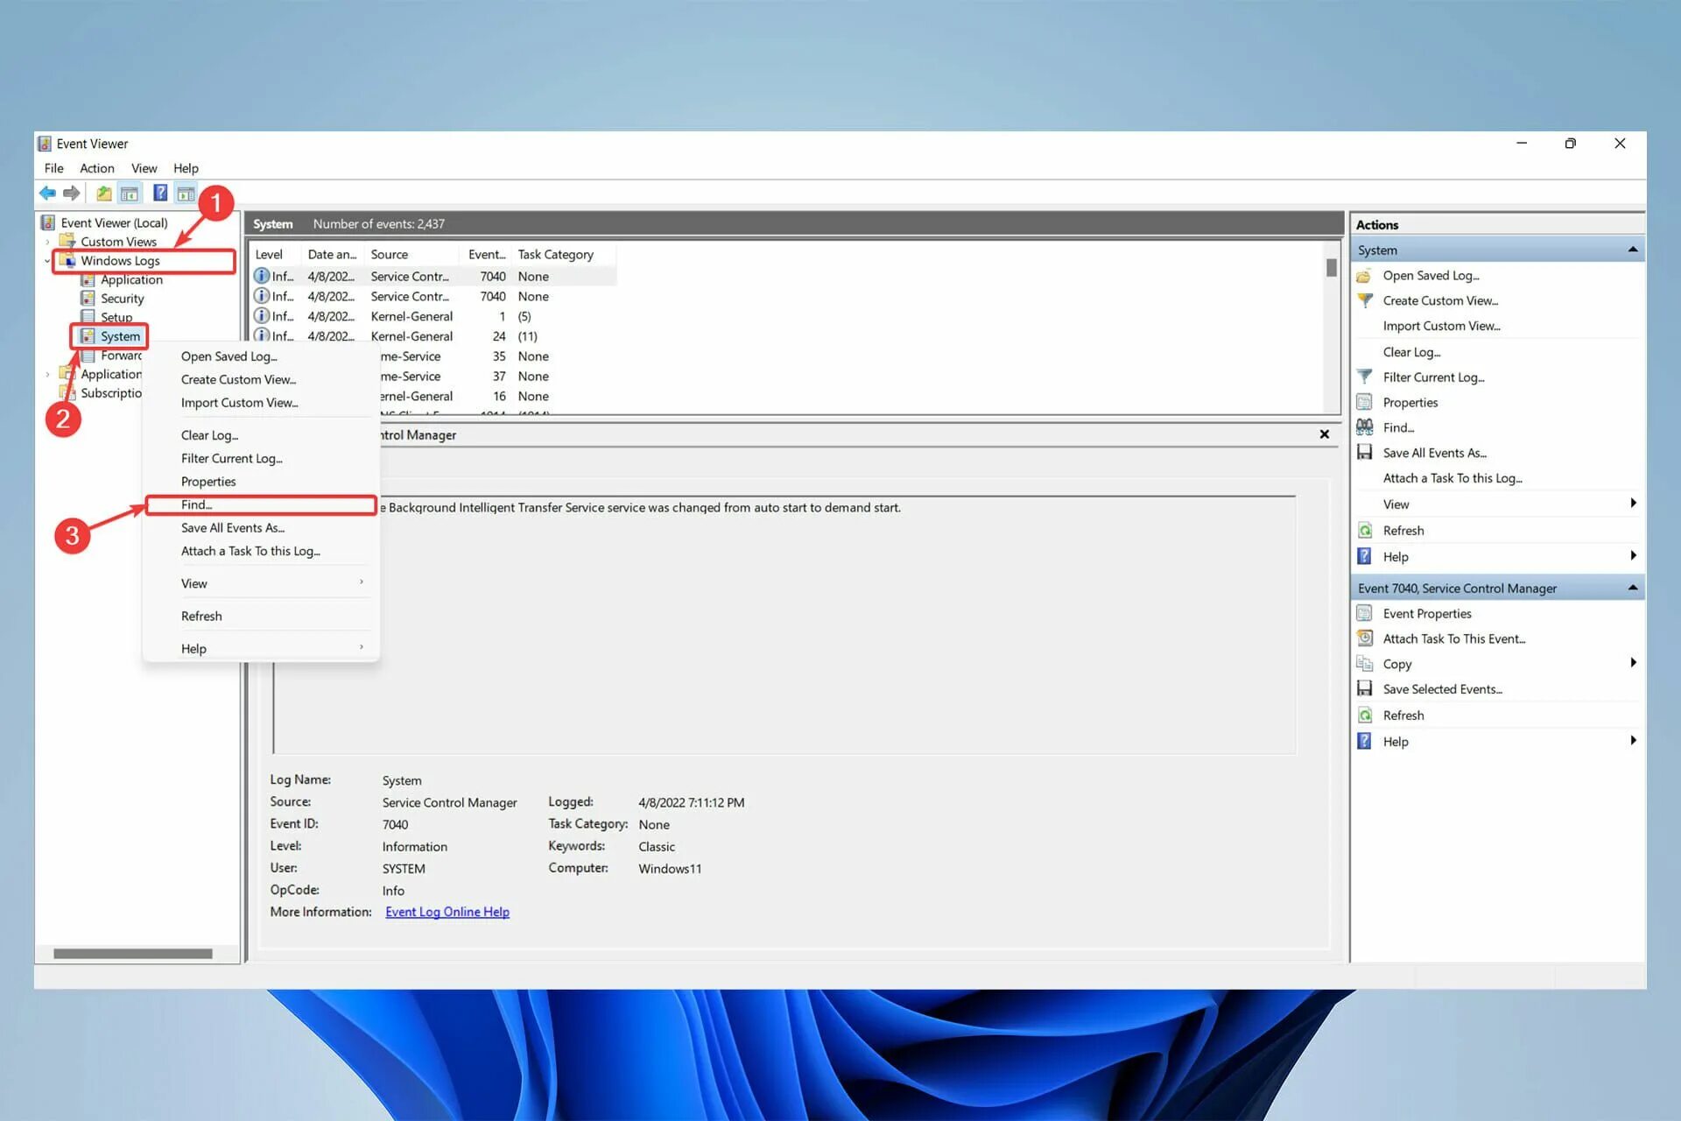Viewport: 1681px width, 1121px height.
Task: Click the Filter Current Log funnel icon
Action: pos(1364,377)
